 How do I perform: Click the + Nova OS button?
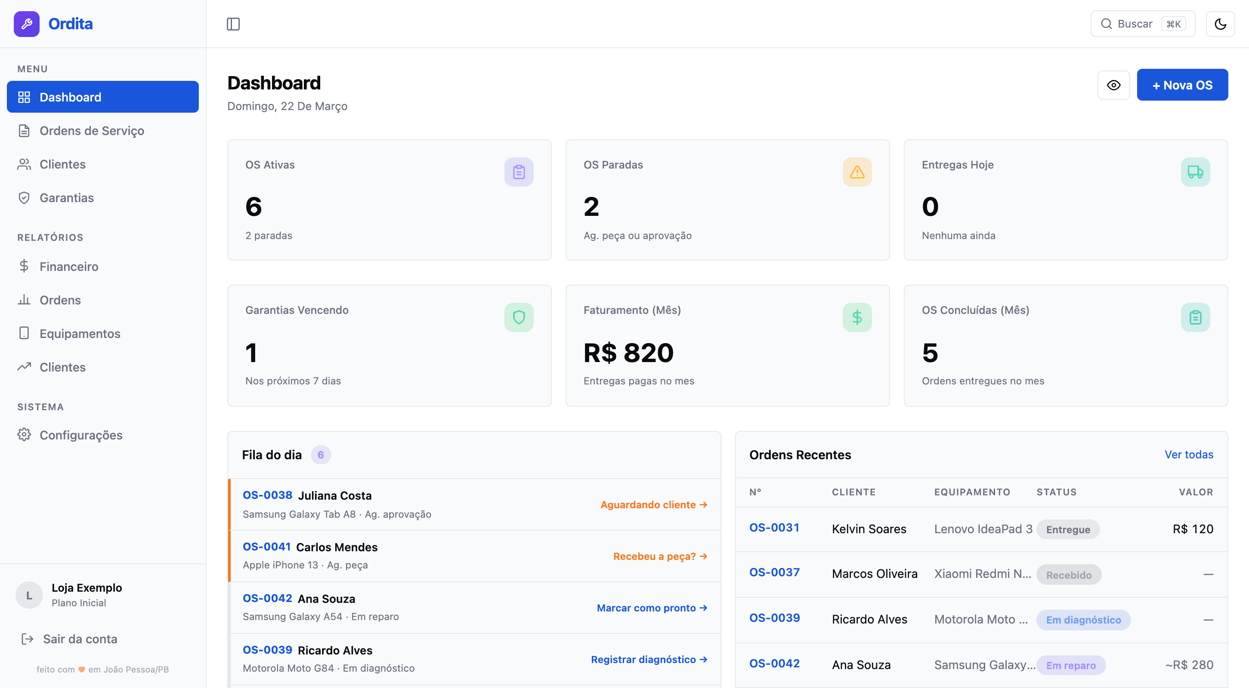click(x=1182, y=85)
